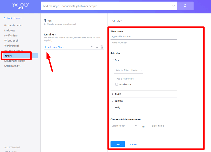
Task: Open the Select a filter criterion dropdown
Action: click(128, 70)
